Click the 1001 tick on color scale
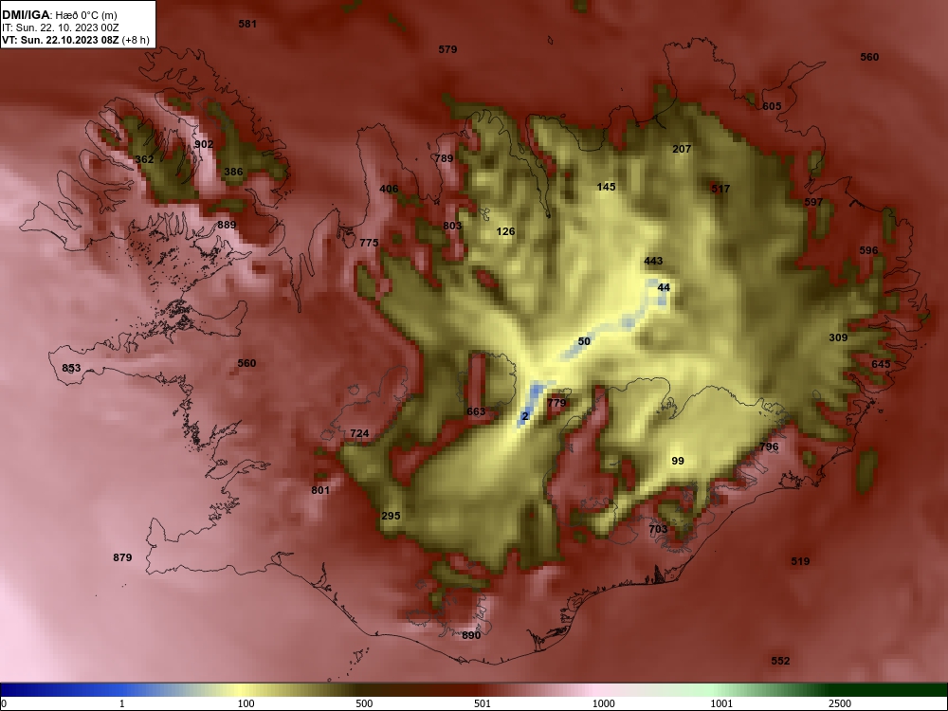948x711 pixels. tap(721, 703)
